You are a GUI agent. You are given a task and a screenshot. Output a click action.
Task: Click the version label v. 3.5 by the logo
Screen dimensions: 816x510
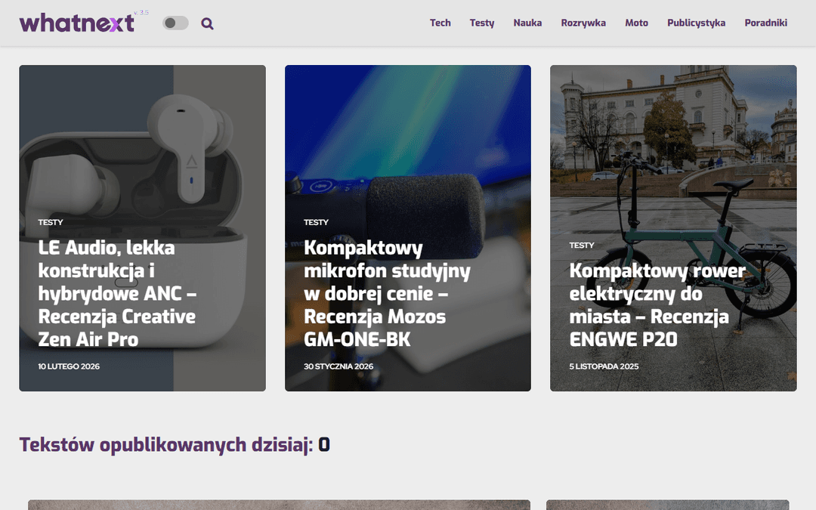(141, 13)
